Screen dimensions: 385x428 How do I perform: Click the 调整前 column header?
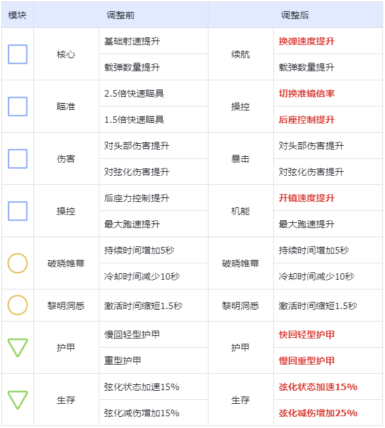point(121,15)
